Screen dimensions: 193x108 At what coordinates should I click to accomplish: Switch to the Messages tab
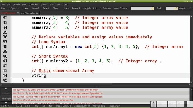6,99
